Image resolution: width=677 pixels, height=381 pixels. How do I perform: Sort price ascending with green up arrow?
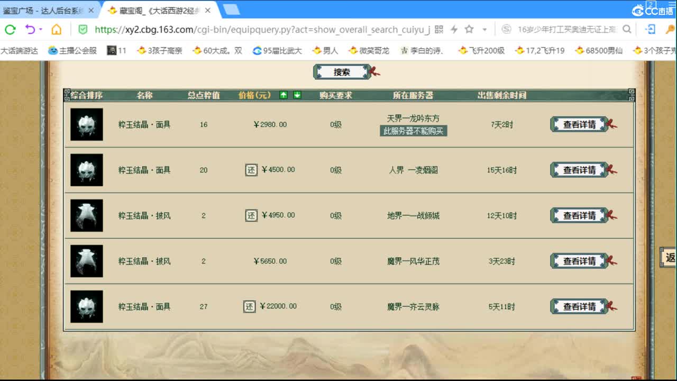point(283,95)
